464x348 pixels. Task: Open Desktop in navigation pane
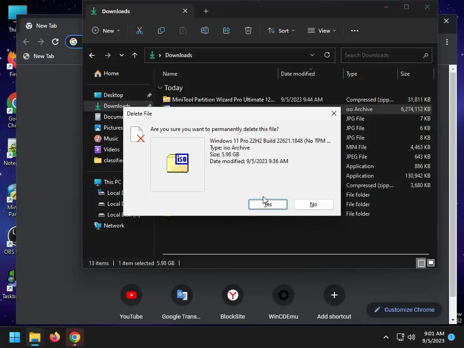108,95
